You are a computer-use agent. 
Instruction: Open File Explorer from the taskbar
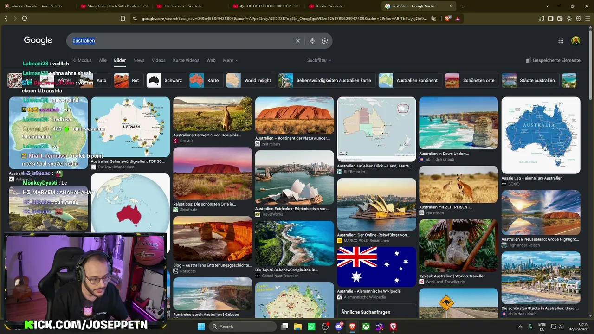pos(297,327)
